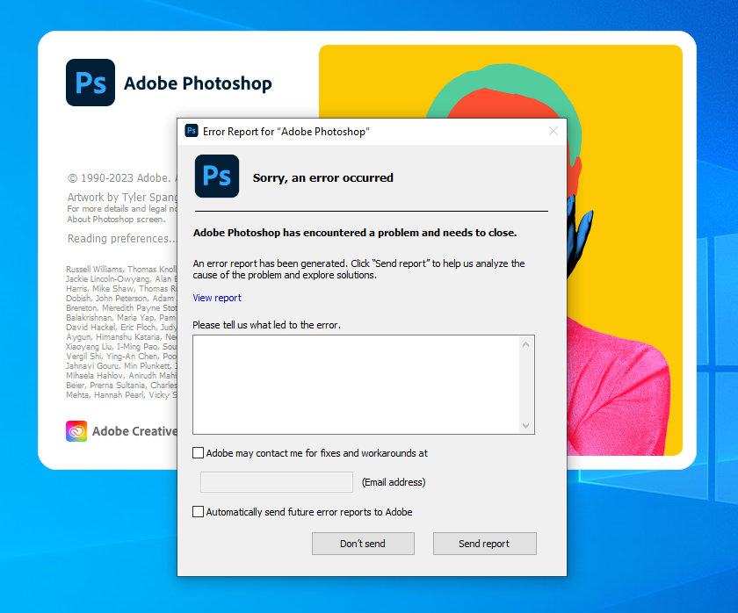Click the large Ps icon inside the error dialog

point(216,176)
